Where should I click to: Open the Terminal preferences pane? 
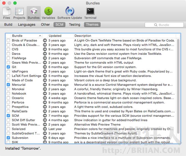coord(90,13)
